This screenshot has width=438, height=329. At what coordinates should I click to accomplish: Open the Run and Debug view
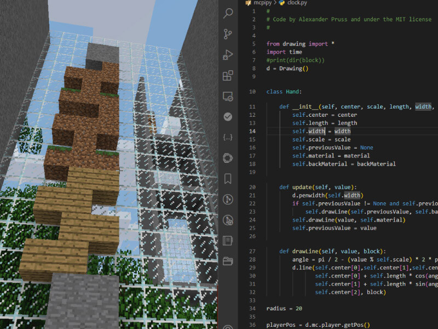point(228,55)
